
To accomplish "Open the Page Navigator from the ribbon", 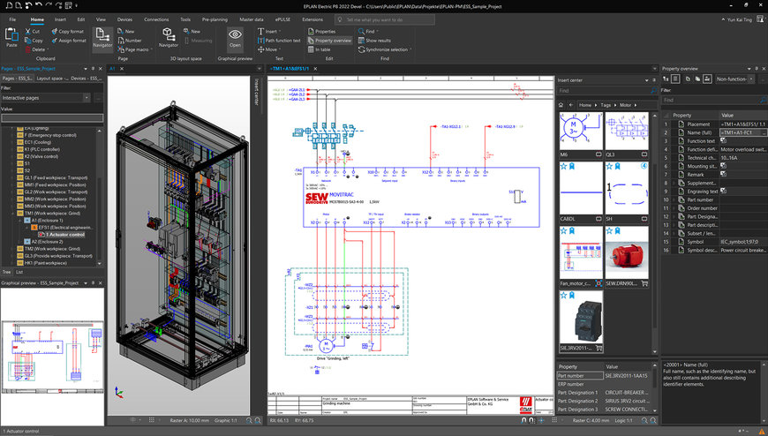I will 103,37.
